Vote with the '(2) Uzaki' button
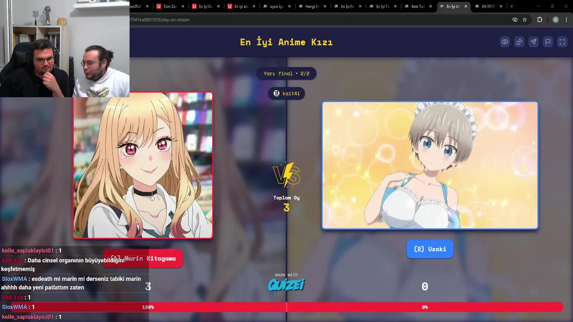Screen dimensions: 573x322 [x=430, y=249]
